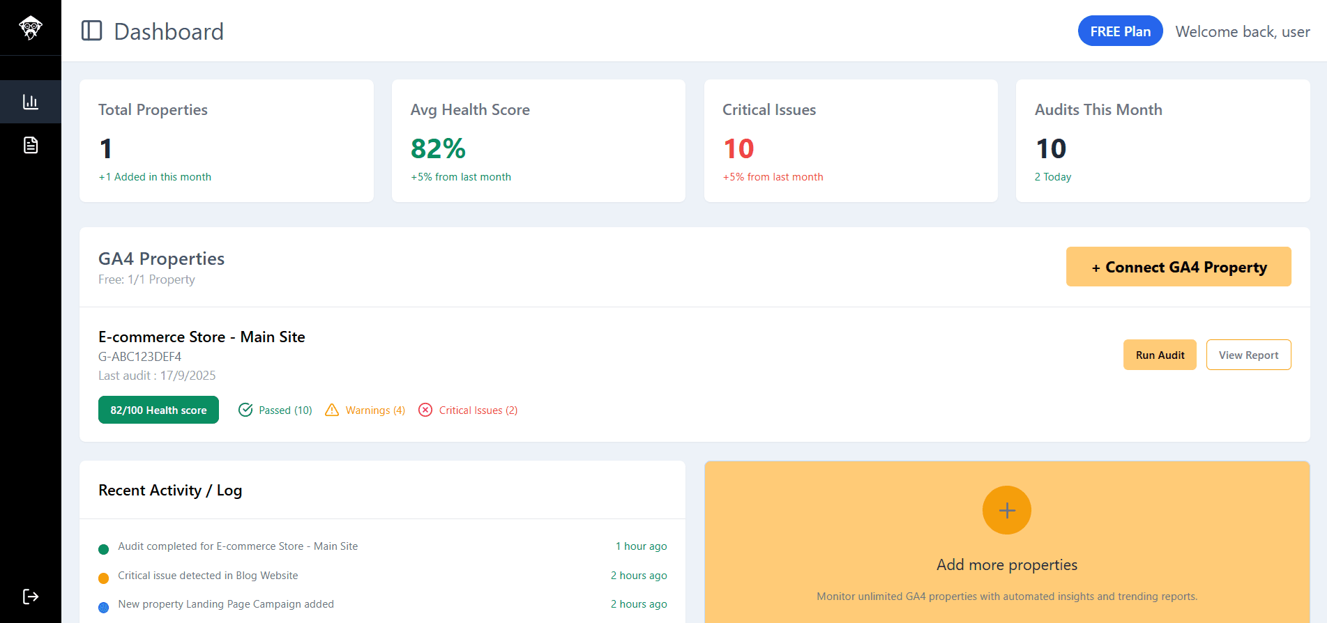This screenshot has height=623, width=1327.
Task: Click the 2 hours ago timestamp for Blog Website
Action: point(639,576)
